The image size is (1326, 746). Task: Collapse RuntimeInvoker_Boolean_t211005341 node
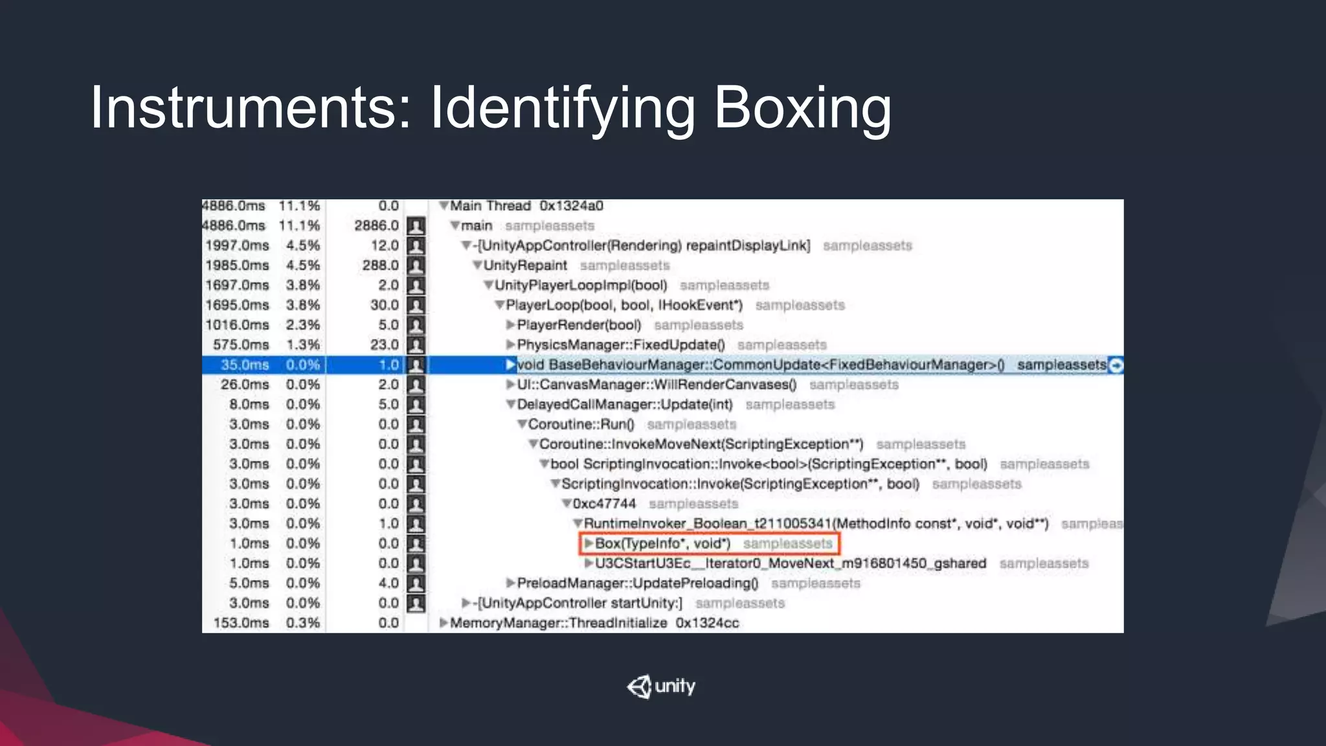click(578, 524)
